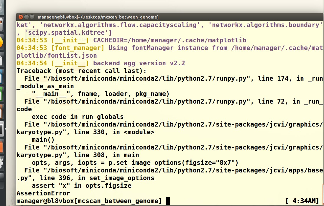Click the AssertionError line
Viewport: 324px width, 206px height.
pos(43,193)
